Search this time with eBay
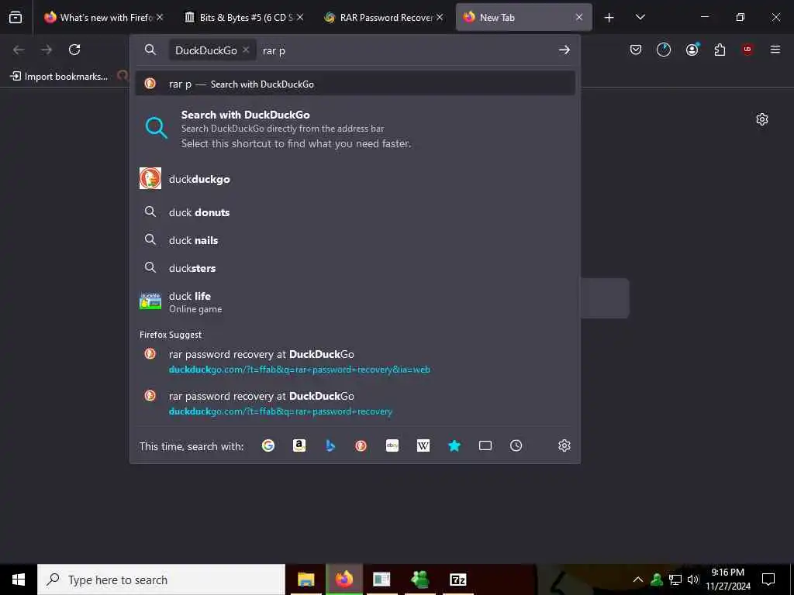Screen dimensions: 794x595 pos(392,445)
